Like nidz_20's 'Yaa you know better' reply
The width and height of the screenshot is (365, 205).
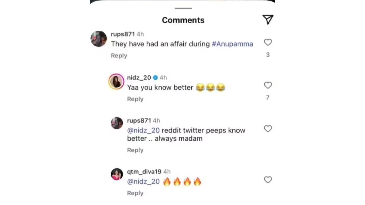268,85
